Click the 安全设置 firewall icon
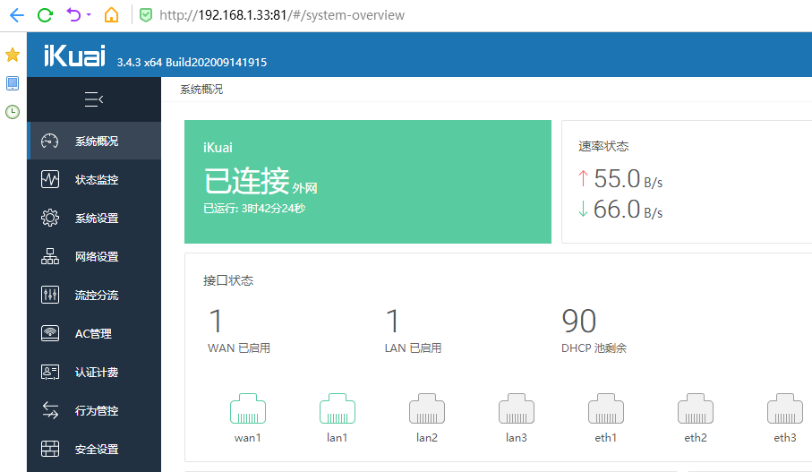This screenshot has width=812, height=472. [x=50, y=449]
